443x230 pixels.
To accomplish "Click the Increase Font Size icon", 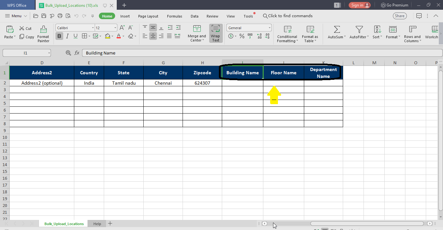I will 122,28.
